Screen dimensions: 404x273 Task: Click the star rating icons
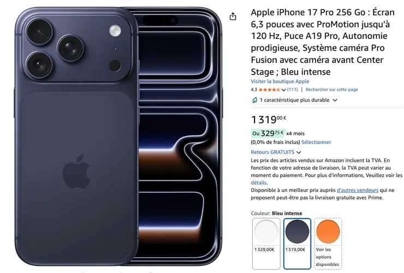pyautogui.click(x=269, y=90)
